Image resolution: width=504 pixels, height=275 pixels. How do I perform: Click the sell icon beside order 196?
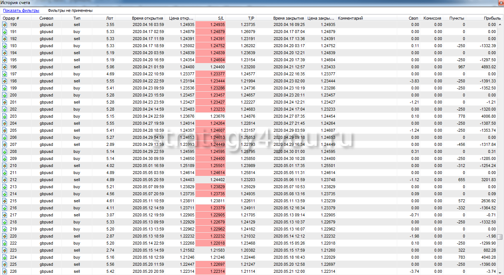[x=5, y=67]
